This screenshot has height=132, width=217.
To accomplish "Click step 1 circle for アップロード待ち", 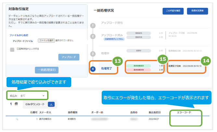I will [x=93, y=25].
